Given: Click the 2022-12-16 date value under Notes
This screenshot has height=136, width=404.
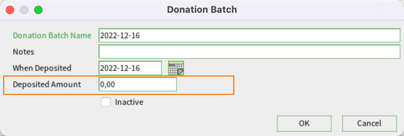Looking at the screenshot, I should (120, 68).
